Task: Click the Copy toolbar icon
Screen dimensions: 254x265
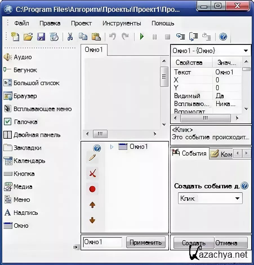Action: coord(83,36)
